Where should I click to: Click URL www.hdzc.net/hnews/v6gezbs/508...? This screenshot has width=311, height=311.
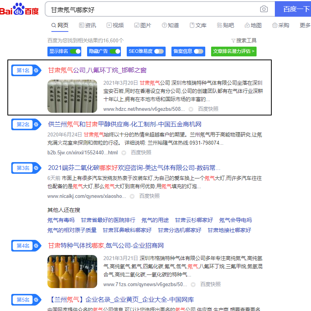[x=144, y=109]
